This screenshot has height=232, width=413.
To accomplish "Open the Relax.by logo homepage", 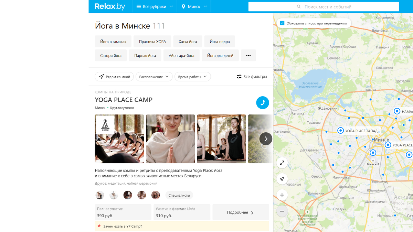I will point(110,7).
